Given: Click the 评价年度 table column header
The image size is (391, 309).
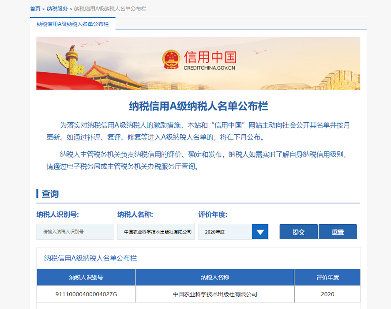Looking at the screenshot, I should (x=327, y=278).
